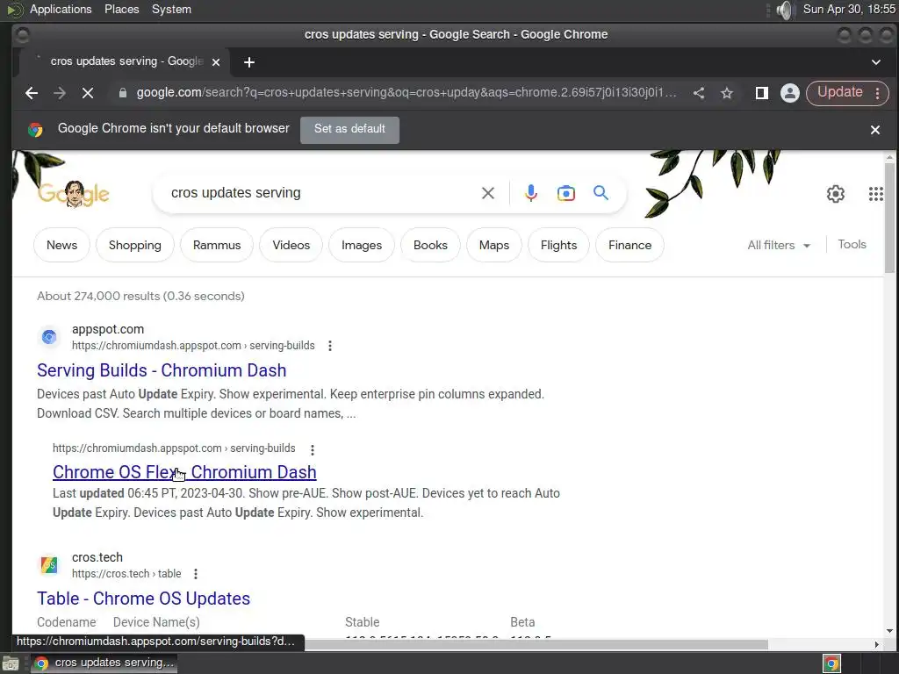Open Google quick settings gear
The width and height of the screenshot is (899, 674).
836,194
